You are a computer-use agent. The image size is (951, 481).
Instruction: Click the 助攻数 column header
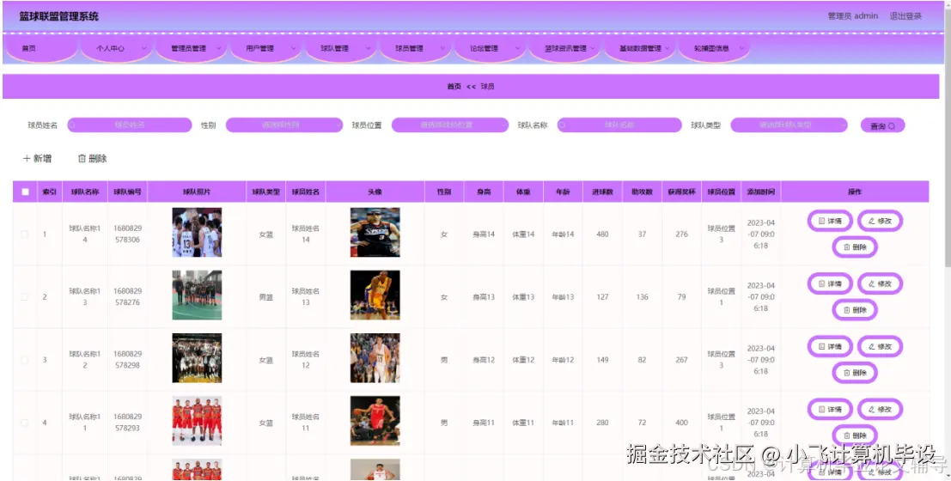pos(642,192)
